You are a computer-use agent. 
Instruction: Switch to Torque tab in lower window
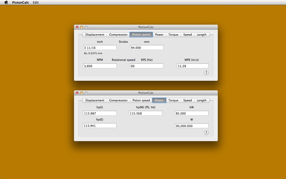click(x=173, y=100)
